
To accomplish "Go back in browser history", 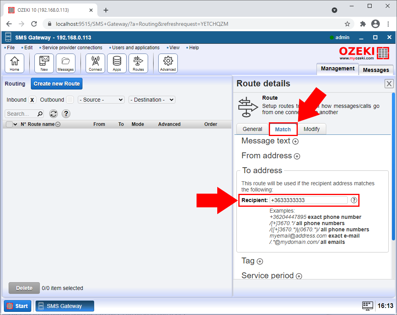I will [x=9, y=24].
